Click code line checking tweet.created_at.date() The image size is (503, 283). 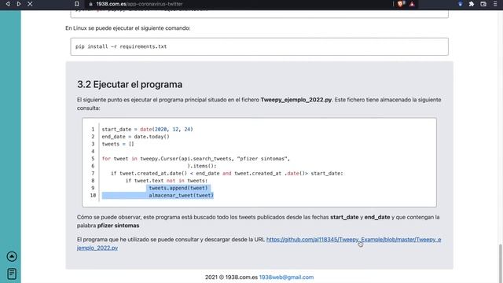pyautogui.click(x=227, y=174)
